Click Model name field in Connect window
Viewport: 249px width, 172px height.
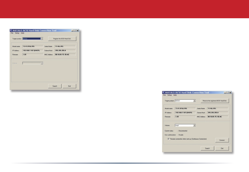pos(185,108)
